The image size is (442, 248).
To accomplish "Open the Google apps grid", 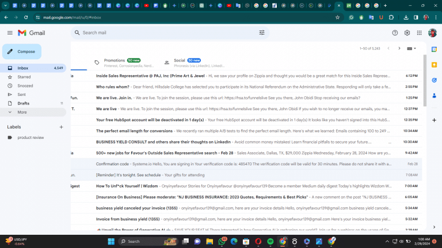I will coord(419,33).
